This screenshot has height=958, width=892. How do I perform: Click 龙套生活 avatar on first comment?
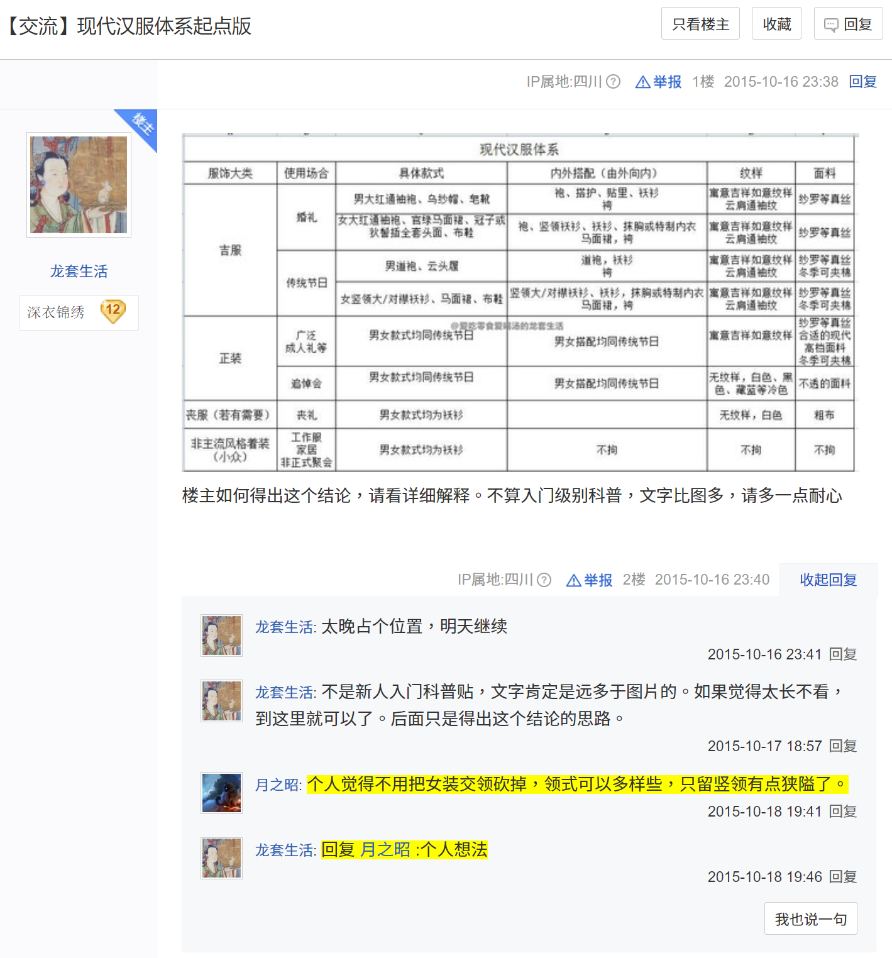[x=221, y=636]
